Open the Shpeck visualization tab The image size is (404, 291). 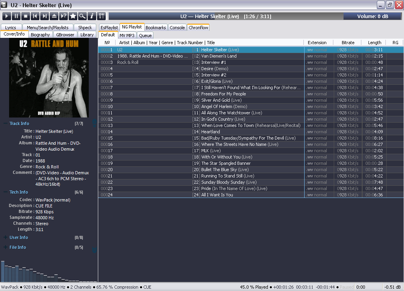click(85, 27)
